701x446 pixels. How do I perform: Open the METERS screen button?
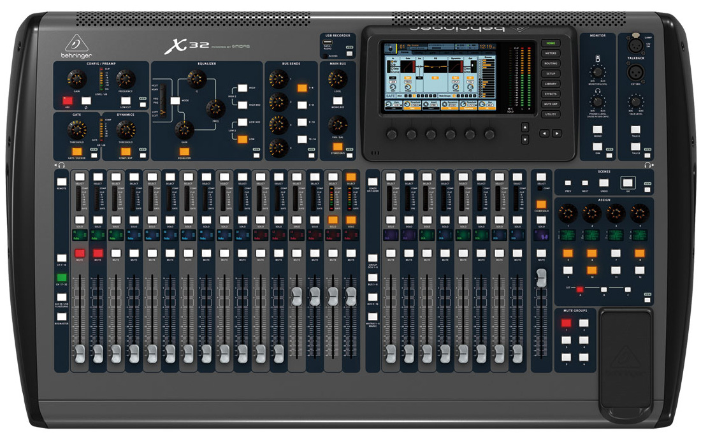(551, 53)
